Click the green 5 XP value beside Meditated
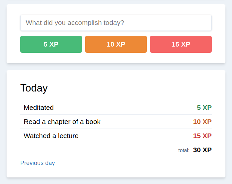This screenshot has width=232, height=184. point(204,108)
